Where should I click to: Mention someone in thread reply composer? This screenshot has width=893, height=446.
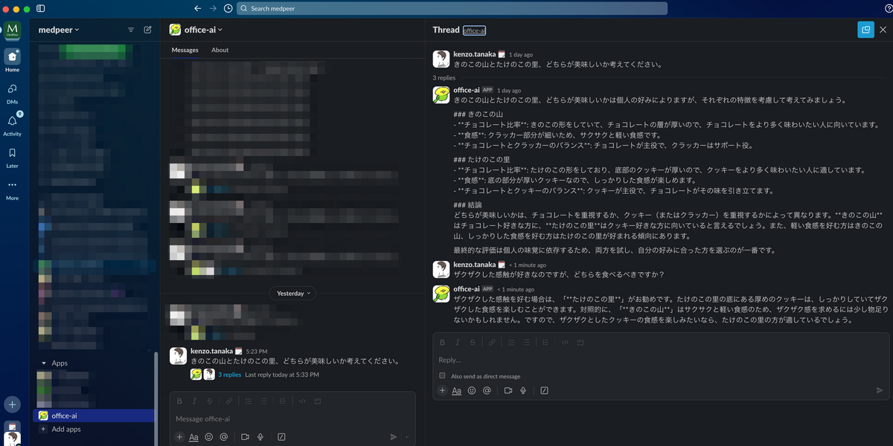(487, 390)
